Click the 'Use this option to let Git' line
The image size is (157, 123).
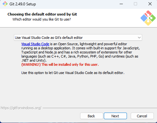click(73, 73)
